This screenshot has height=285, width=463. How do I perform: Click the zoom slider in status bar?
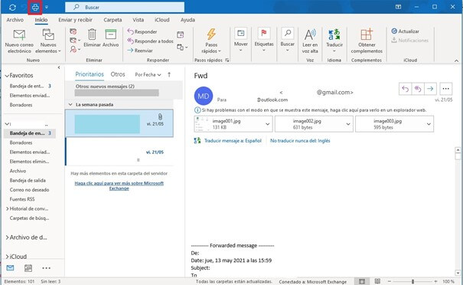(x=412, y=281)
